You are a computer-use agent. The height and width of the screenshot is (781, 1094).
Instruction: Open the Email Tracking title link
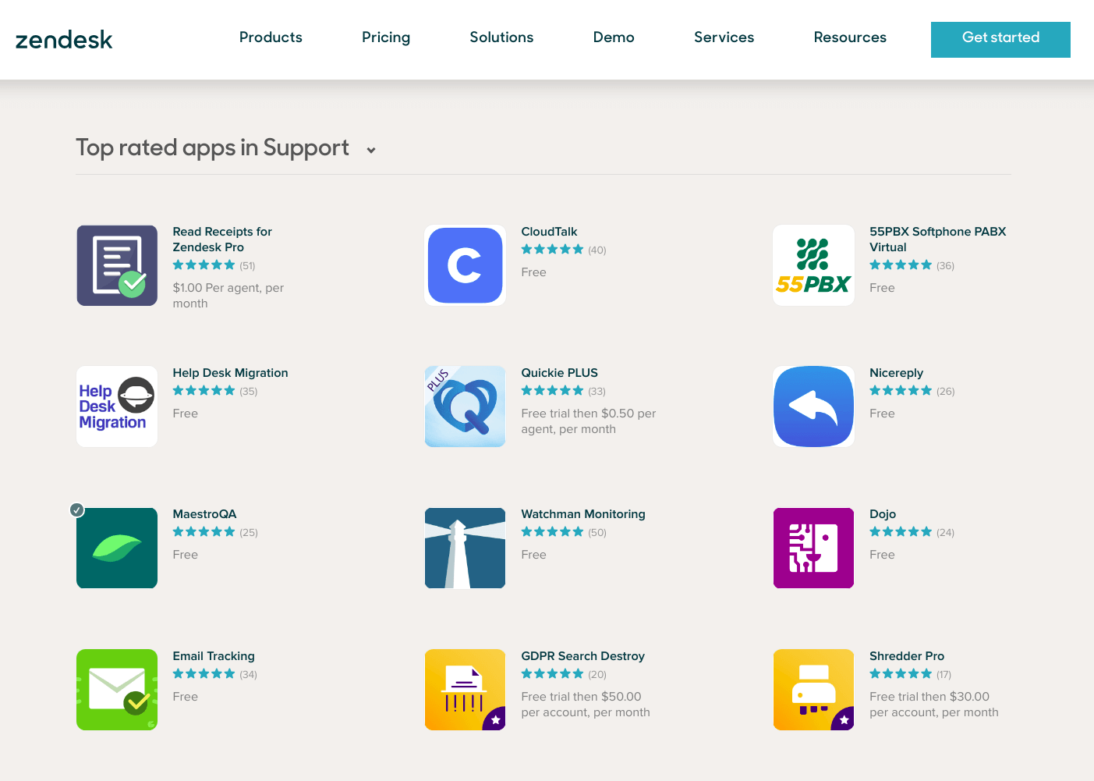click(x=214, y=656)
